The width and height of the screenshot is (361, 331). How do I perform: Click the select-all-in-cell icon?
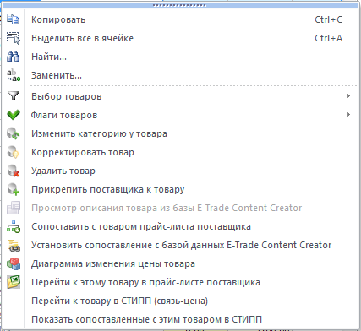(14, 38)
